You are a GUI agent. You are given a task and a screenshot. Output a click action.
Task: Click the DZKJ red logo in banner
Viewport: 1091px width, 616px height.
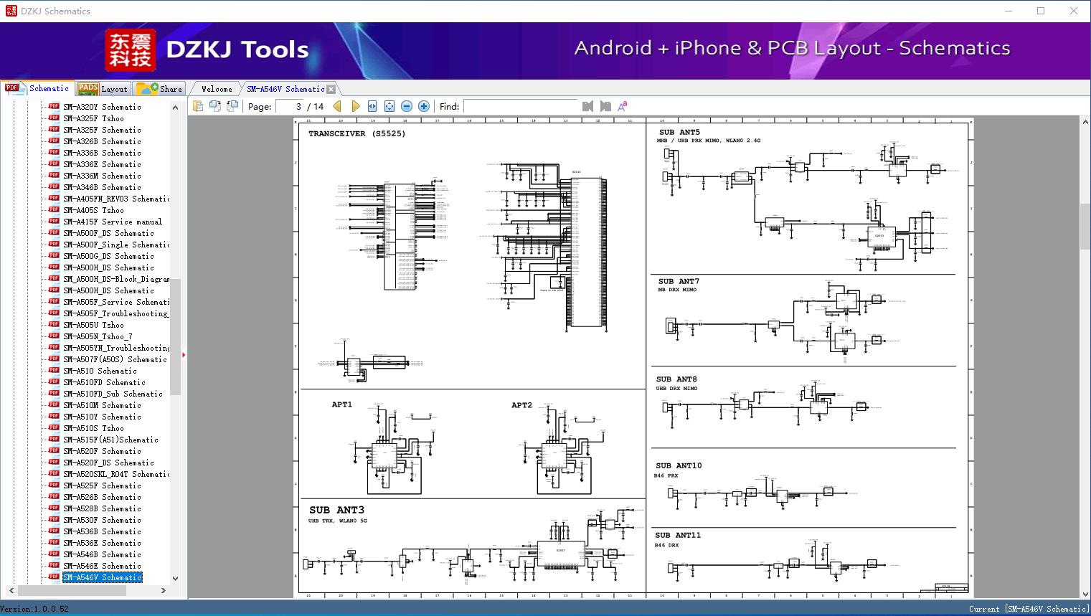click(131, 50)
